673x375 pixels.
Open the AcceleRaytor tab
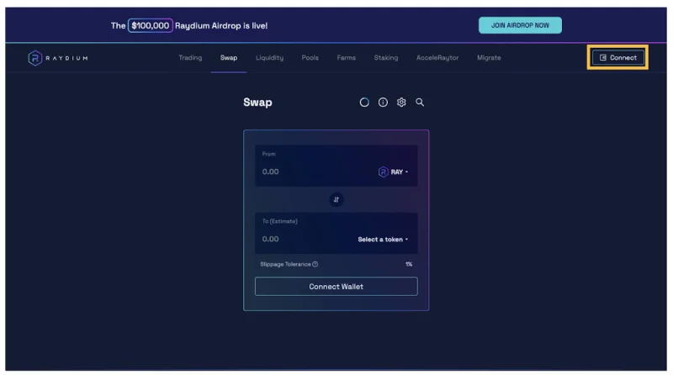tap(437, 57)
